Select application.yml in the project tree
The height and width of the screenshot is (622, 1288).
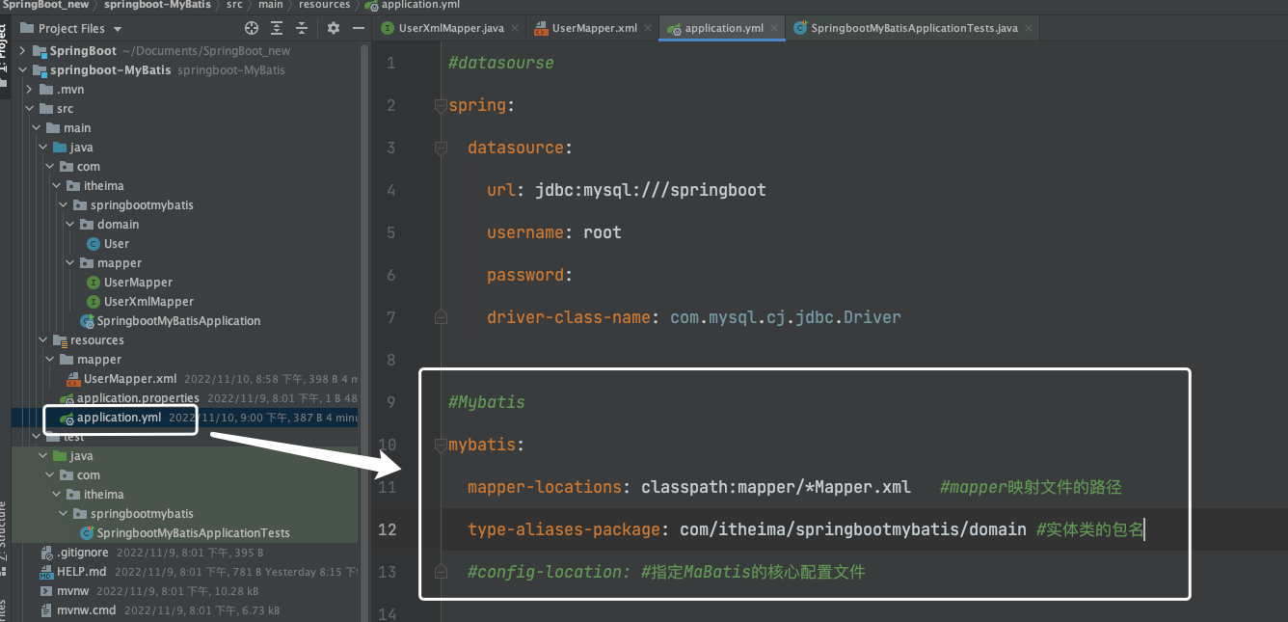coord(184,418)
